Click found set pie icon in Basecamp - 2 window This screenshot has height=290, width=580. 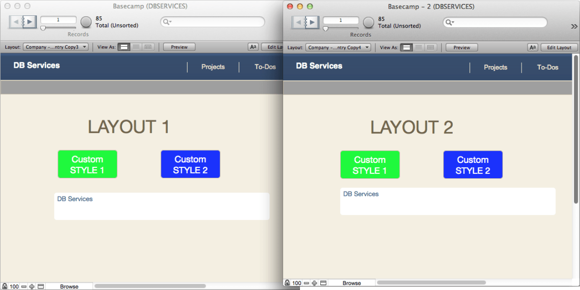368,22
